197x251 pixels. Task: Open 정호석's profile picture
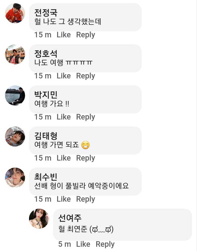tap(15, 54)
